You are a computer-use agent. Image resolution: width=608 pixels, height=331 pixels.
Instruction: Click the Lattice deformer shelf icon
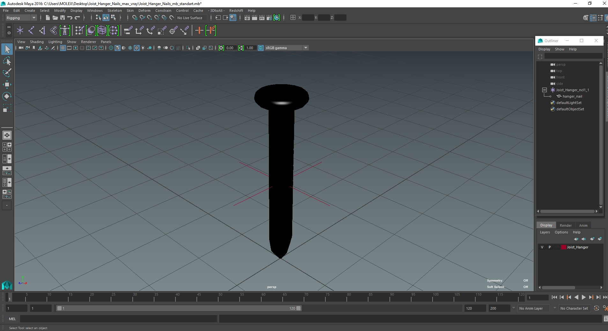[102, 31]
